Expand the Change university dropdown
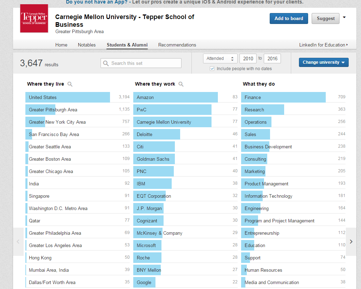 [324, 62]
